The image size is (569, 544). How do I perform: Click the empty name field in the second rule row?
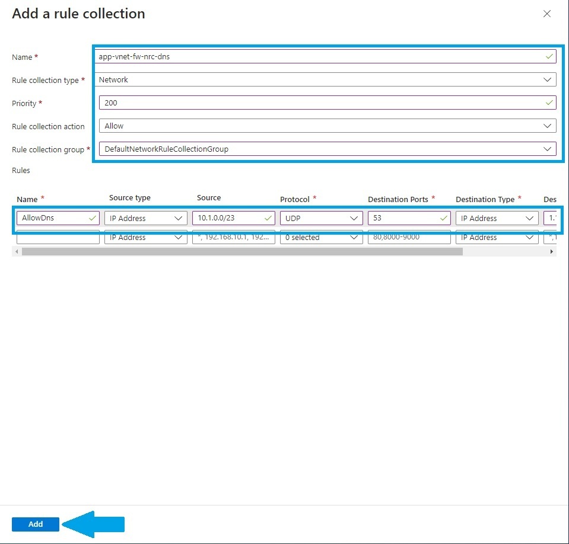56,237
